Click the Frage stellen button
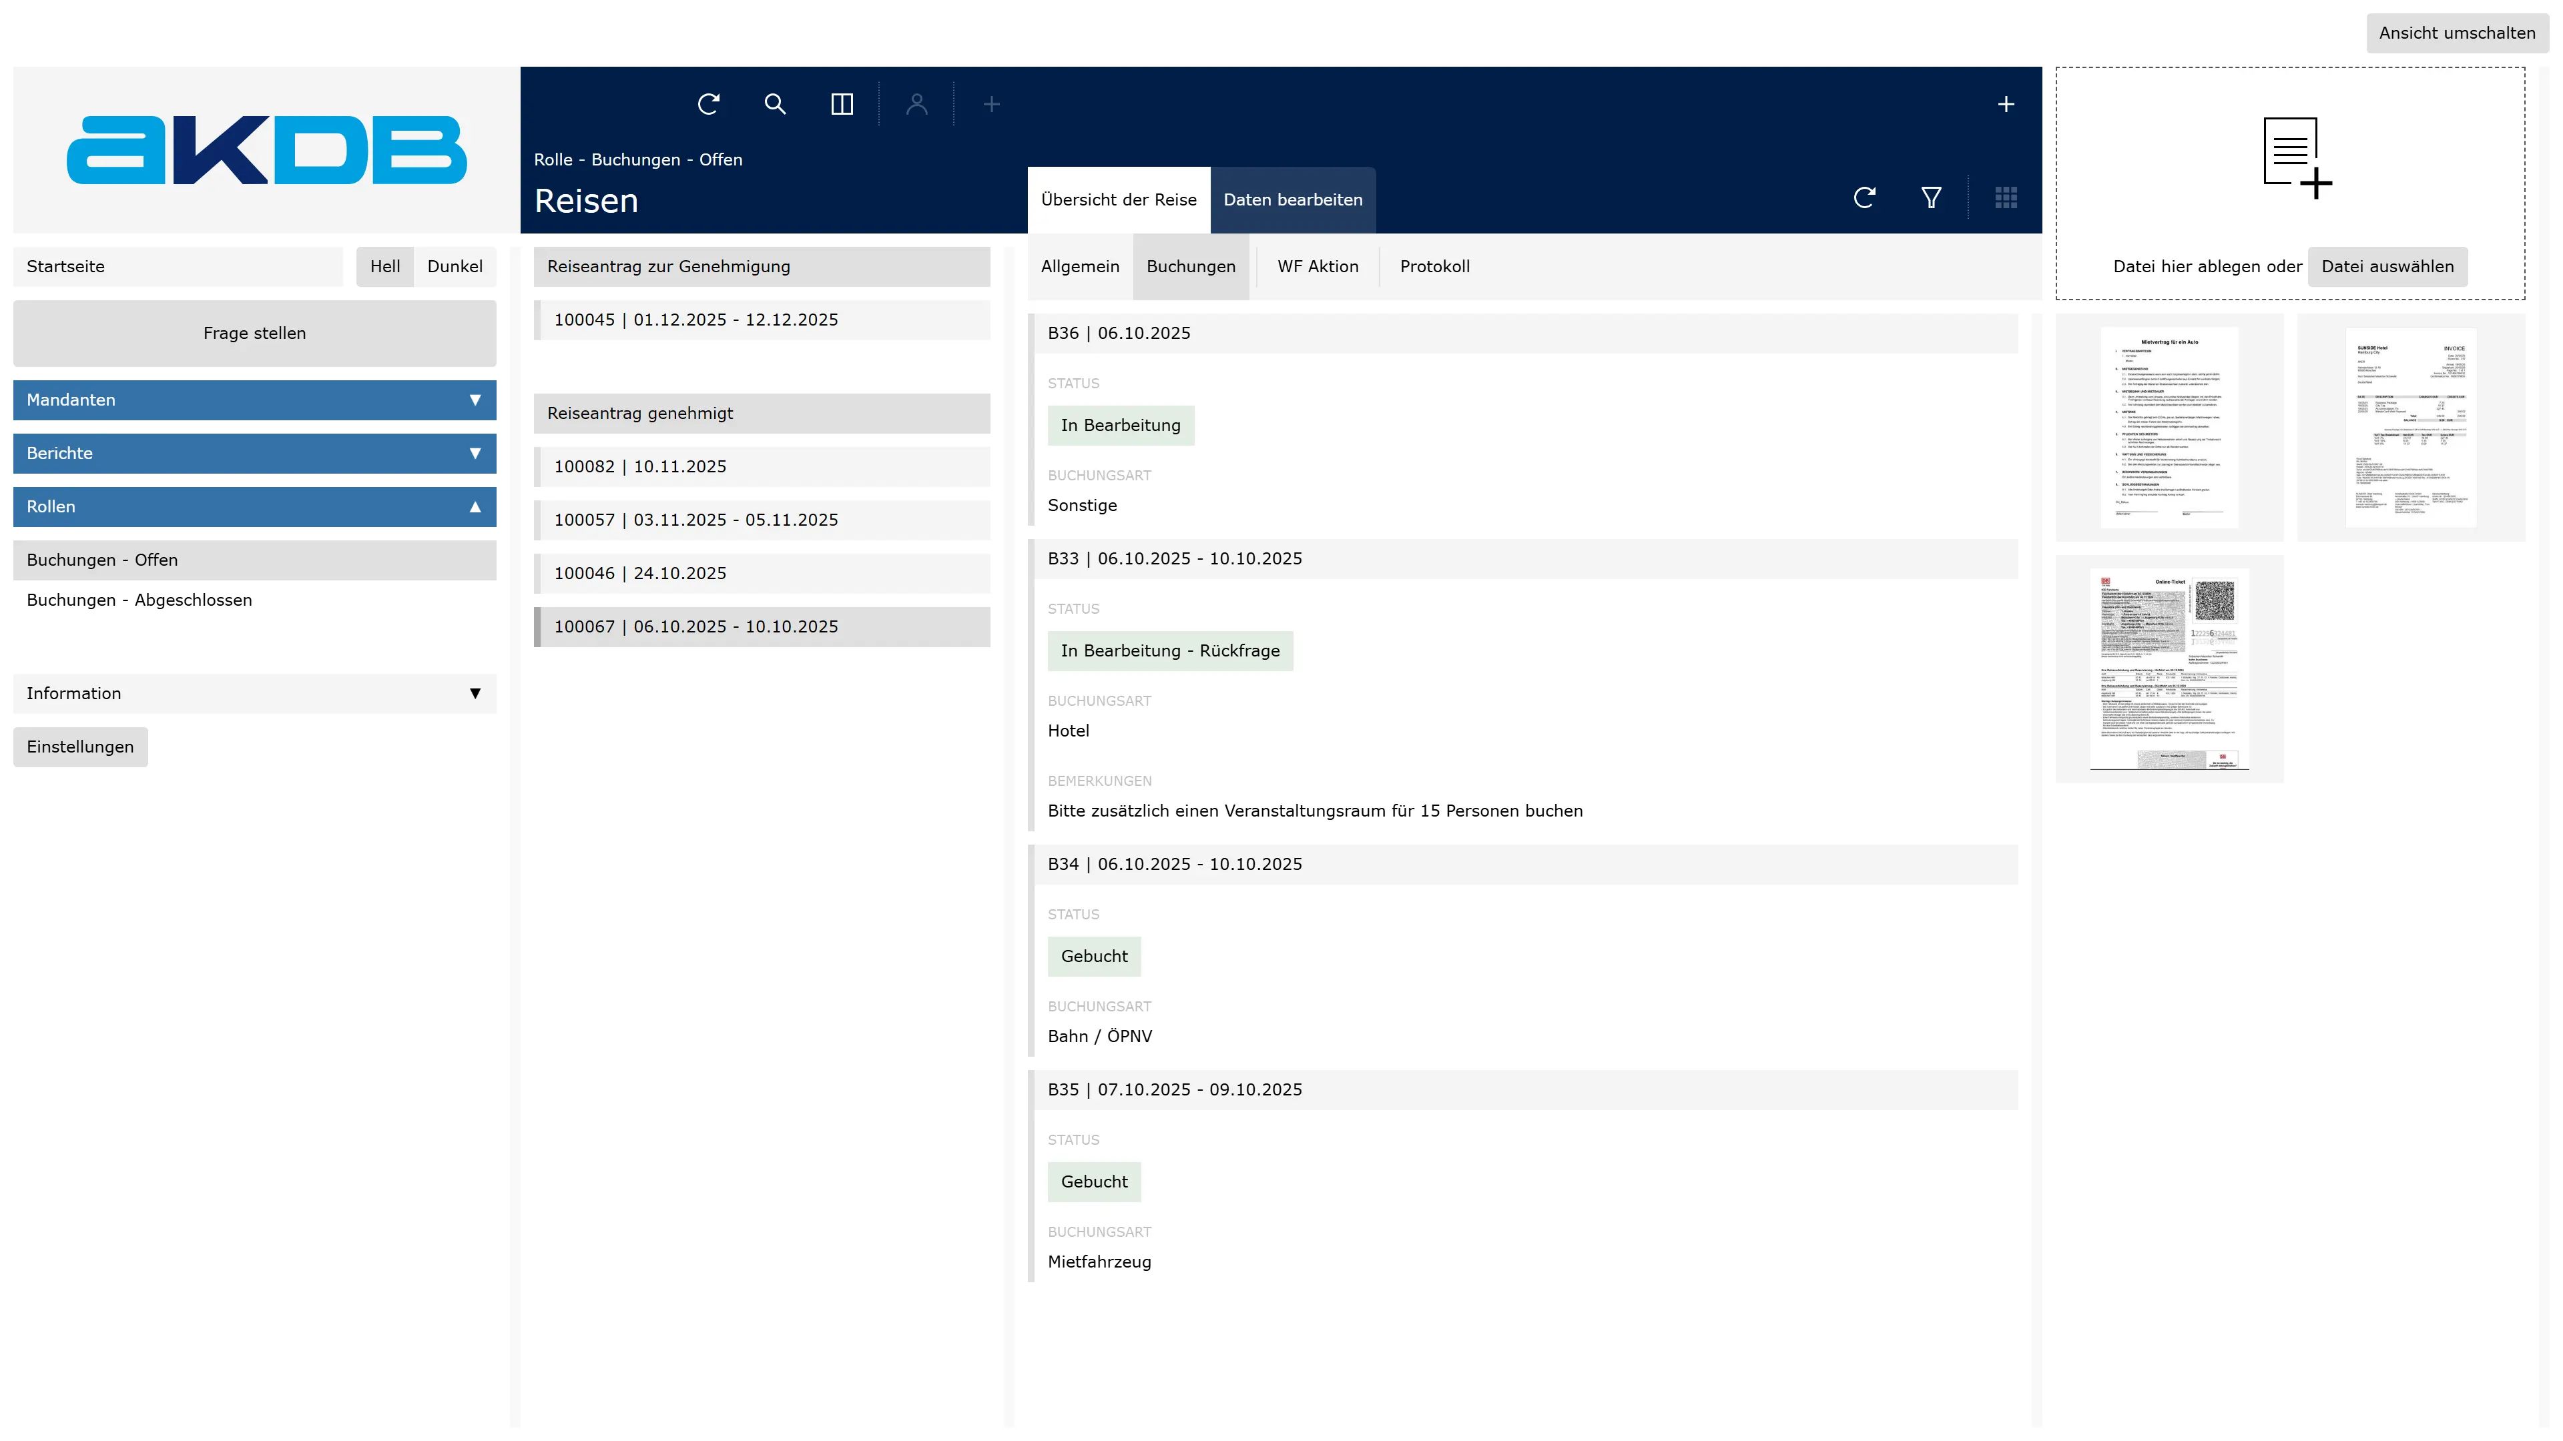Image resolution: width=2563 pixels, height=1441 pixels. click(x=255, y=333)
